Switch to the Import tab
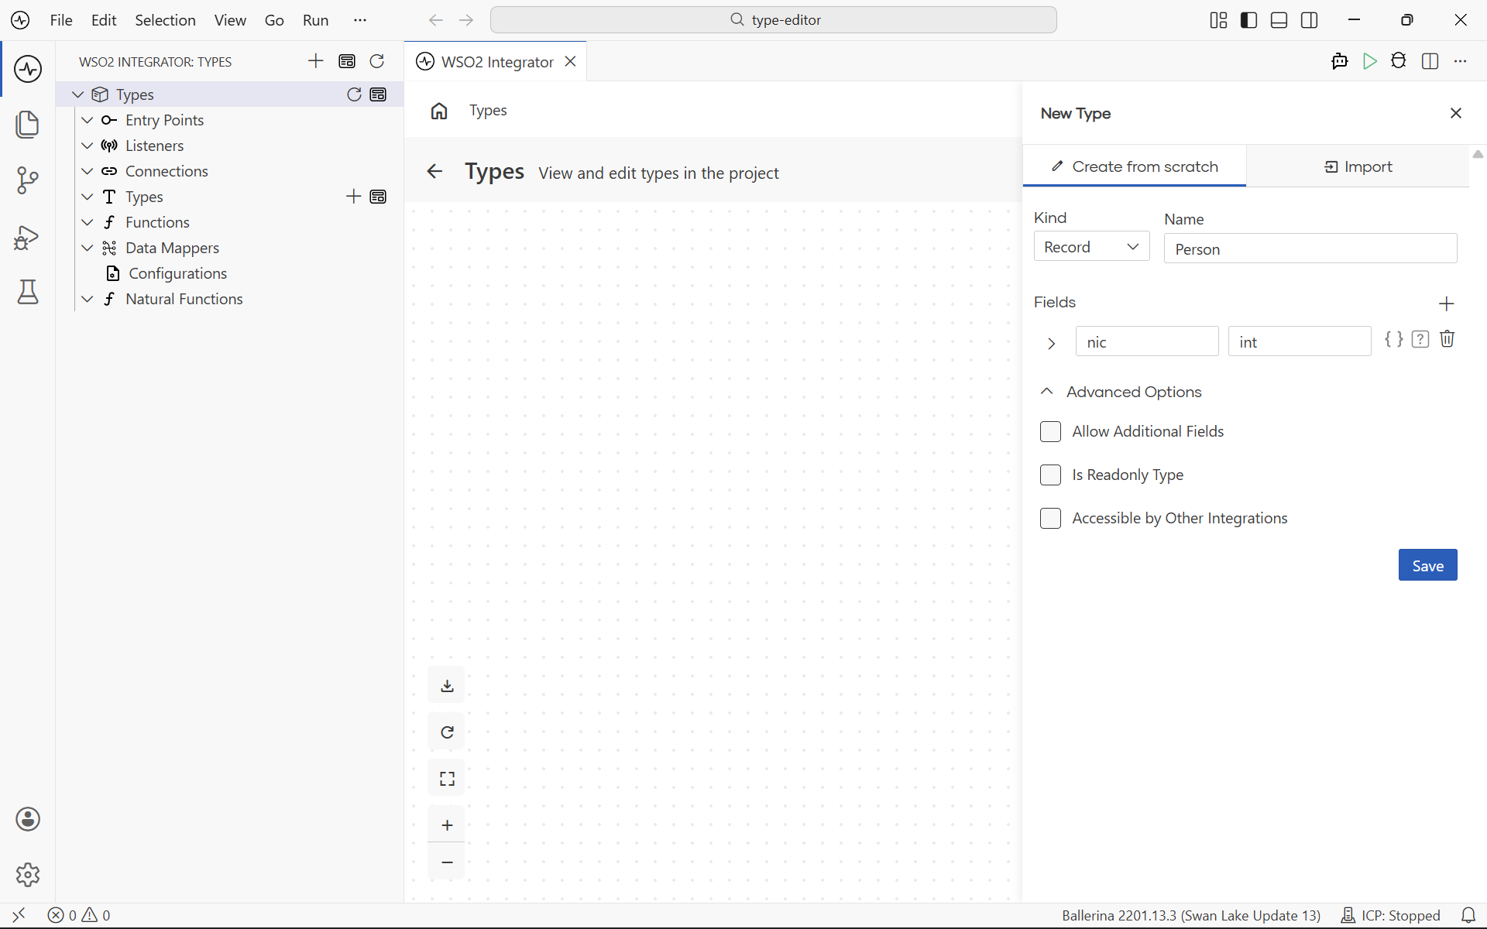Image resolution: width=1487 pixels, height=929 pixels. click(x=1358, y=166)
